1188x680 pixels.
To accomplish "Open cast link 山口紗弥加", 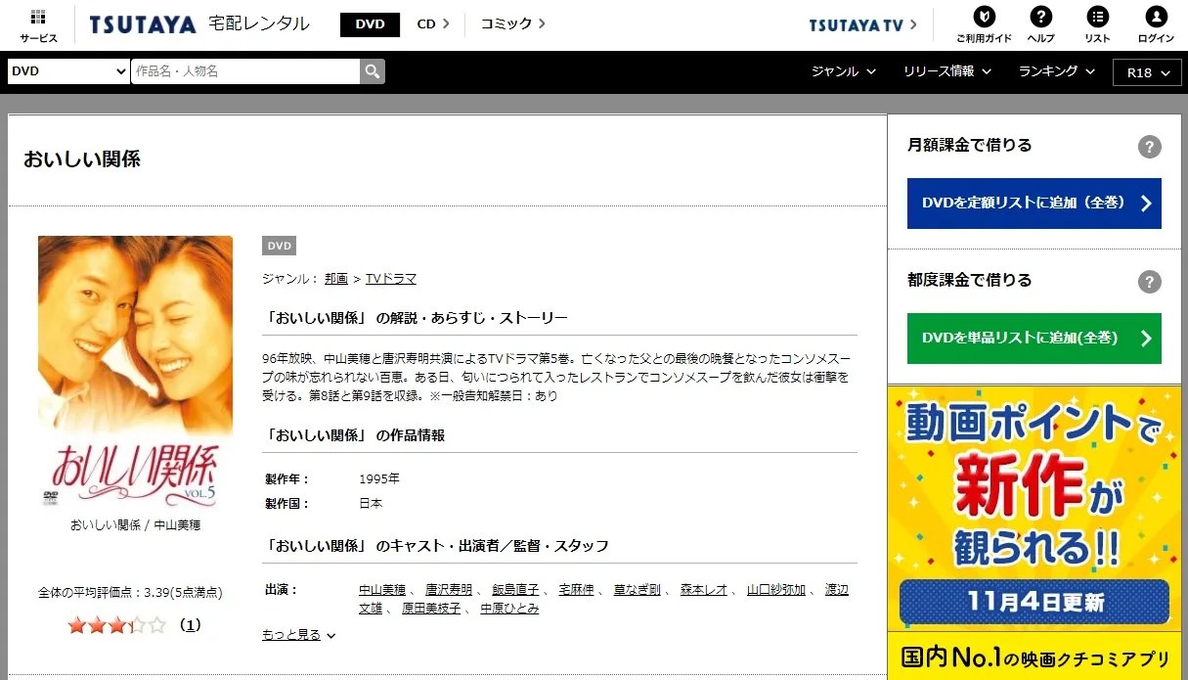I will pos(776,590).
